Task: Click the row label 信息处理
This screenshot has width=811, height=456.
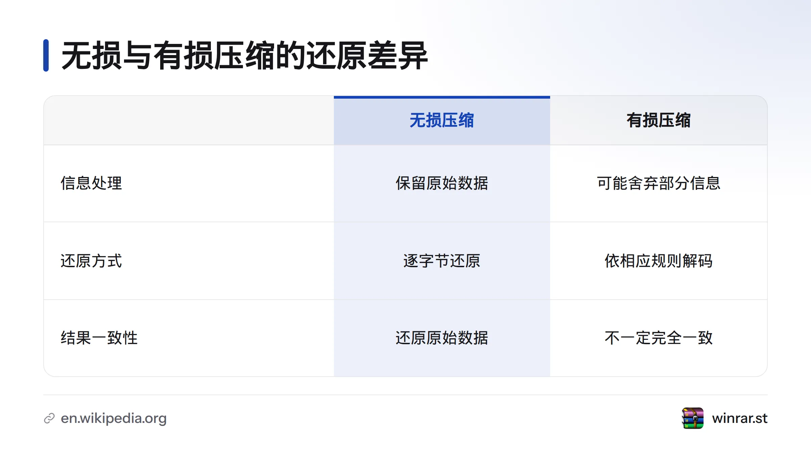Action: pyautogui.click(x=91, y=183)
